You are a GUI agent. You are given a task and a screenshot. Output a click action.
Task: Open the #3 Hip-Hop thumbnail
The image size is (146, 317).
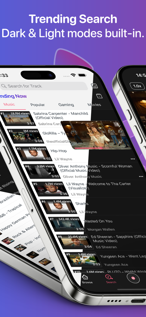[34, 154]
